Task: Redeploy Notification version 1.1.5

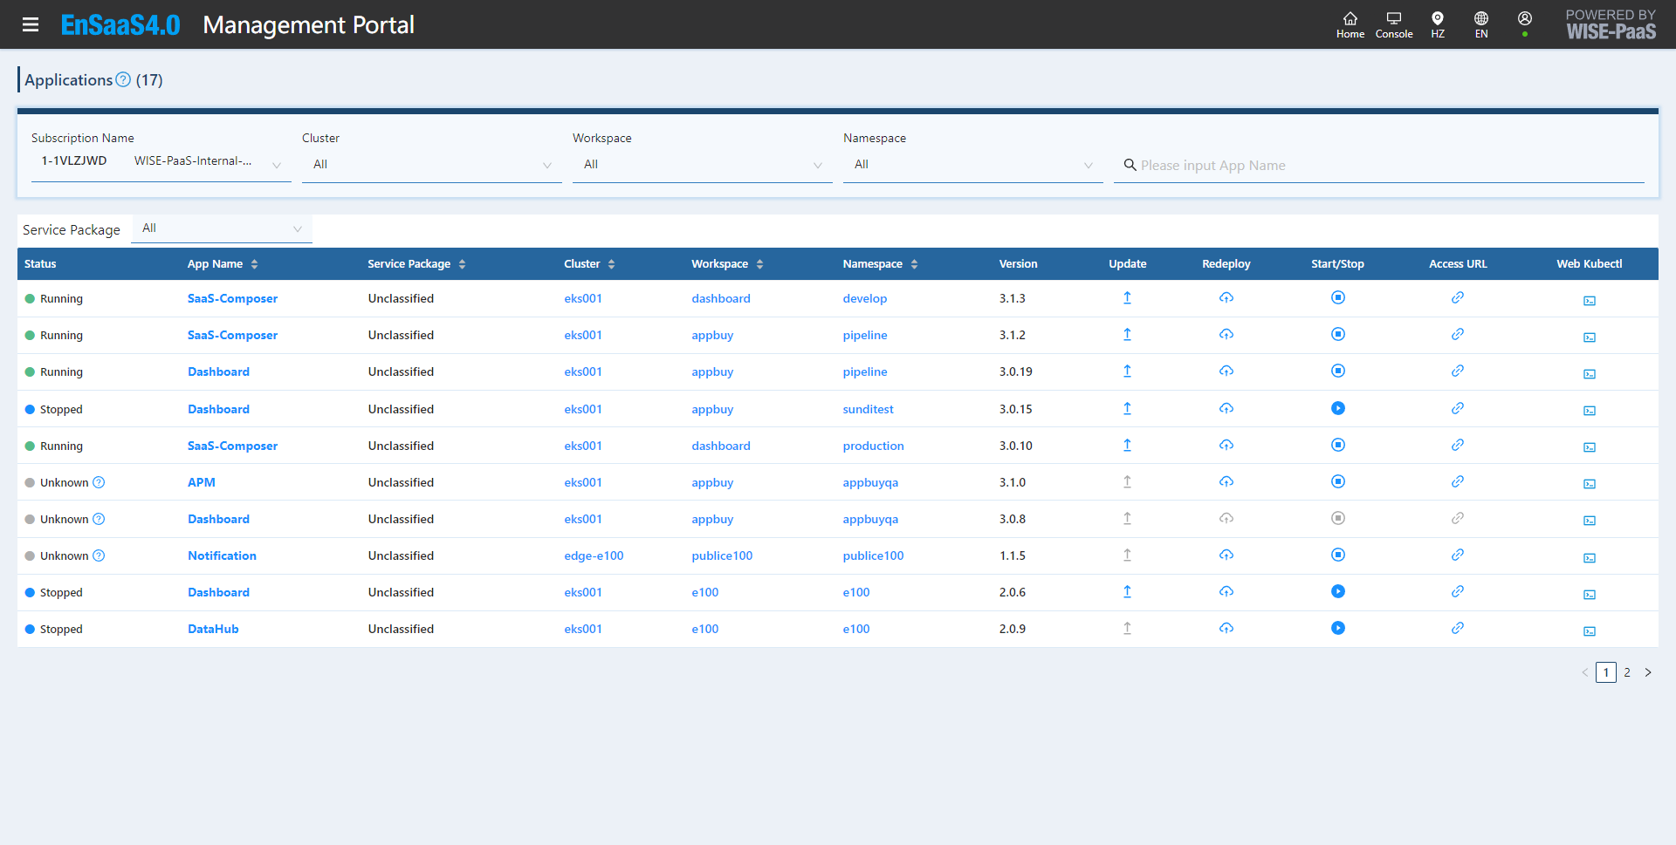Action: tap(1226, 555)
